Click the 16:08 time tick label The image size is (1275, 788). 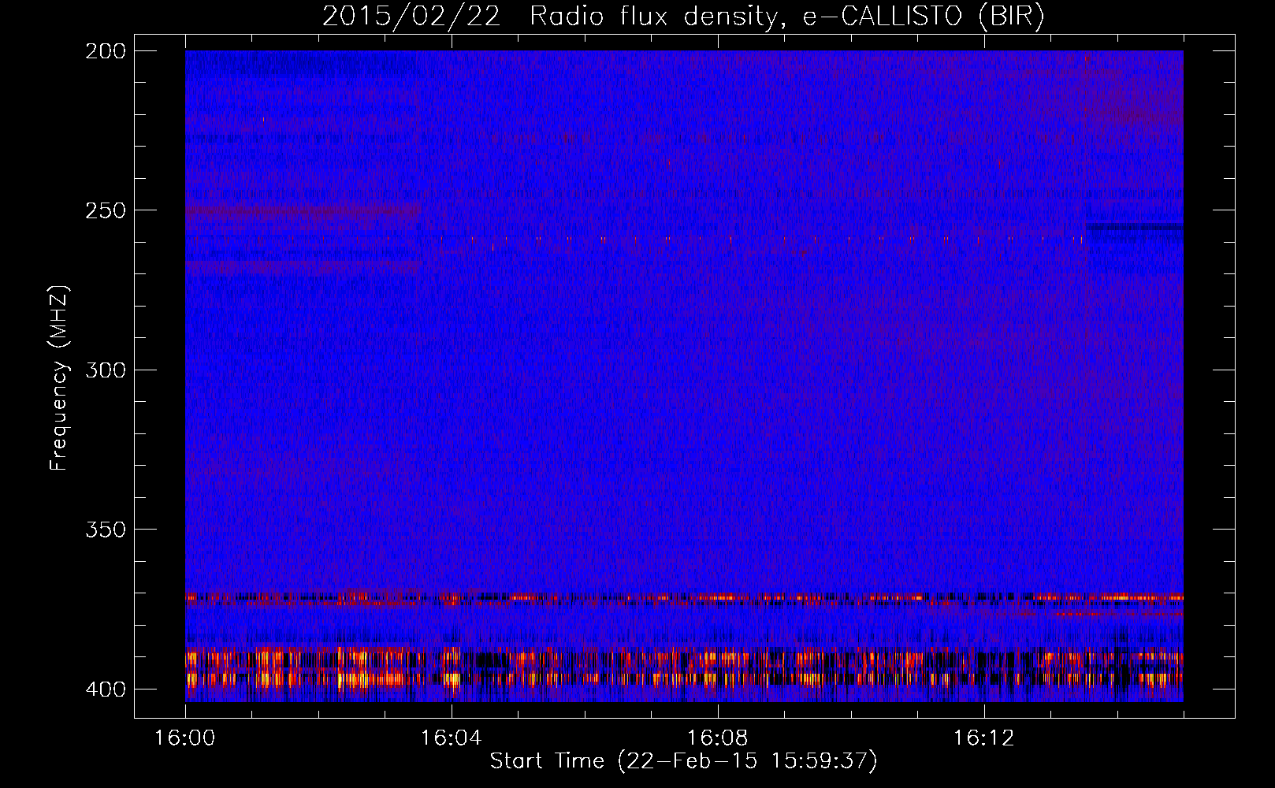click(718, 738)
